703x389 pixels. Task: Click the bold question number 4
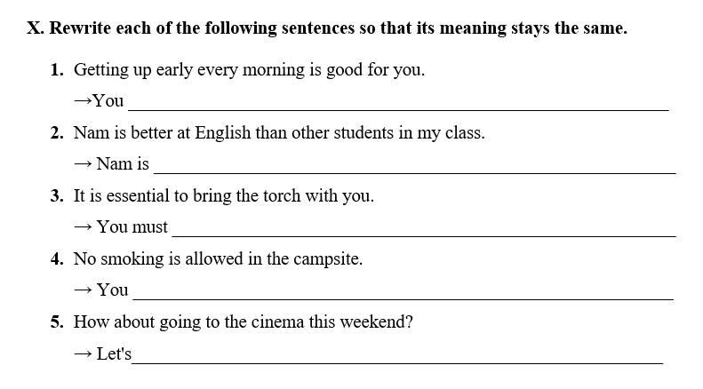tap(57, 258)
